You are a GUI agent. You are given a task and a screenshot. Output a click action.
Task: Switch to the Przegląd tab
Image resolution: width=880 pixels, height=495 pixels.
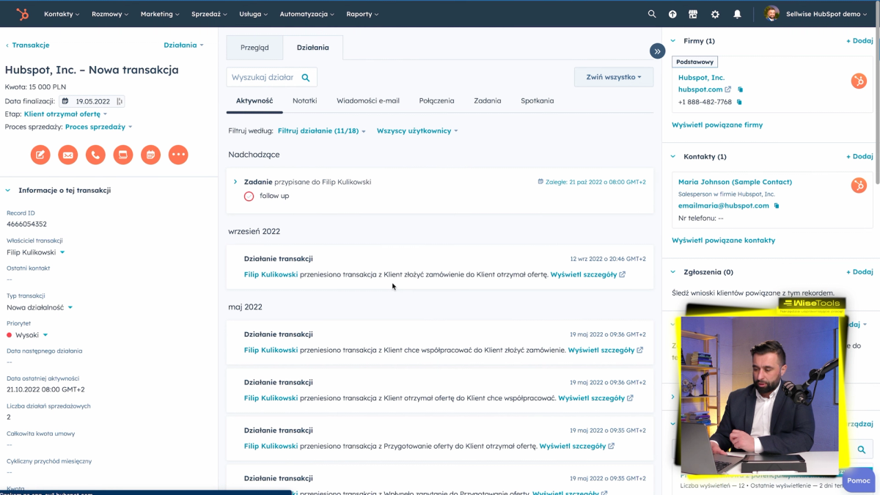(254, 48)
